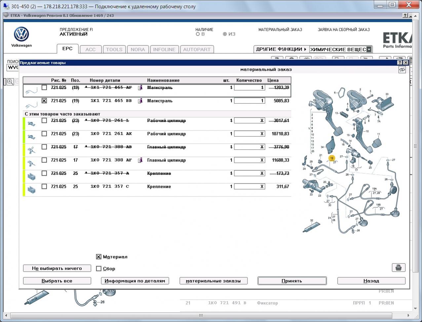This screenshot has height=322, width=422.
Task: Open info icon for 1K1 721 465 BB
Action: [140, 101]
